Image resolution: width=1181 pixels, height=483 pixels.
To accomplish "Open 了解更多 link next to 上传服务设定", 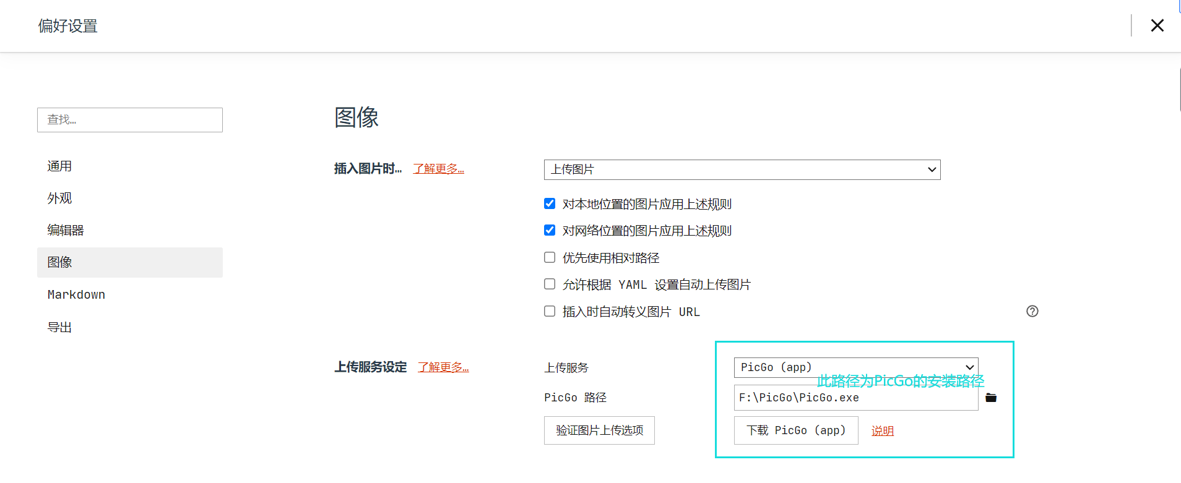I will pyautogui.click(x=443, y=367).
